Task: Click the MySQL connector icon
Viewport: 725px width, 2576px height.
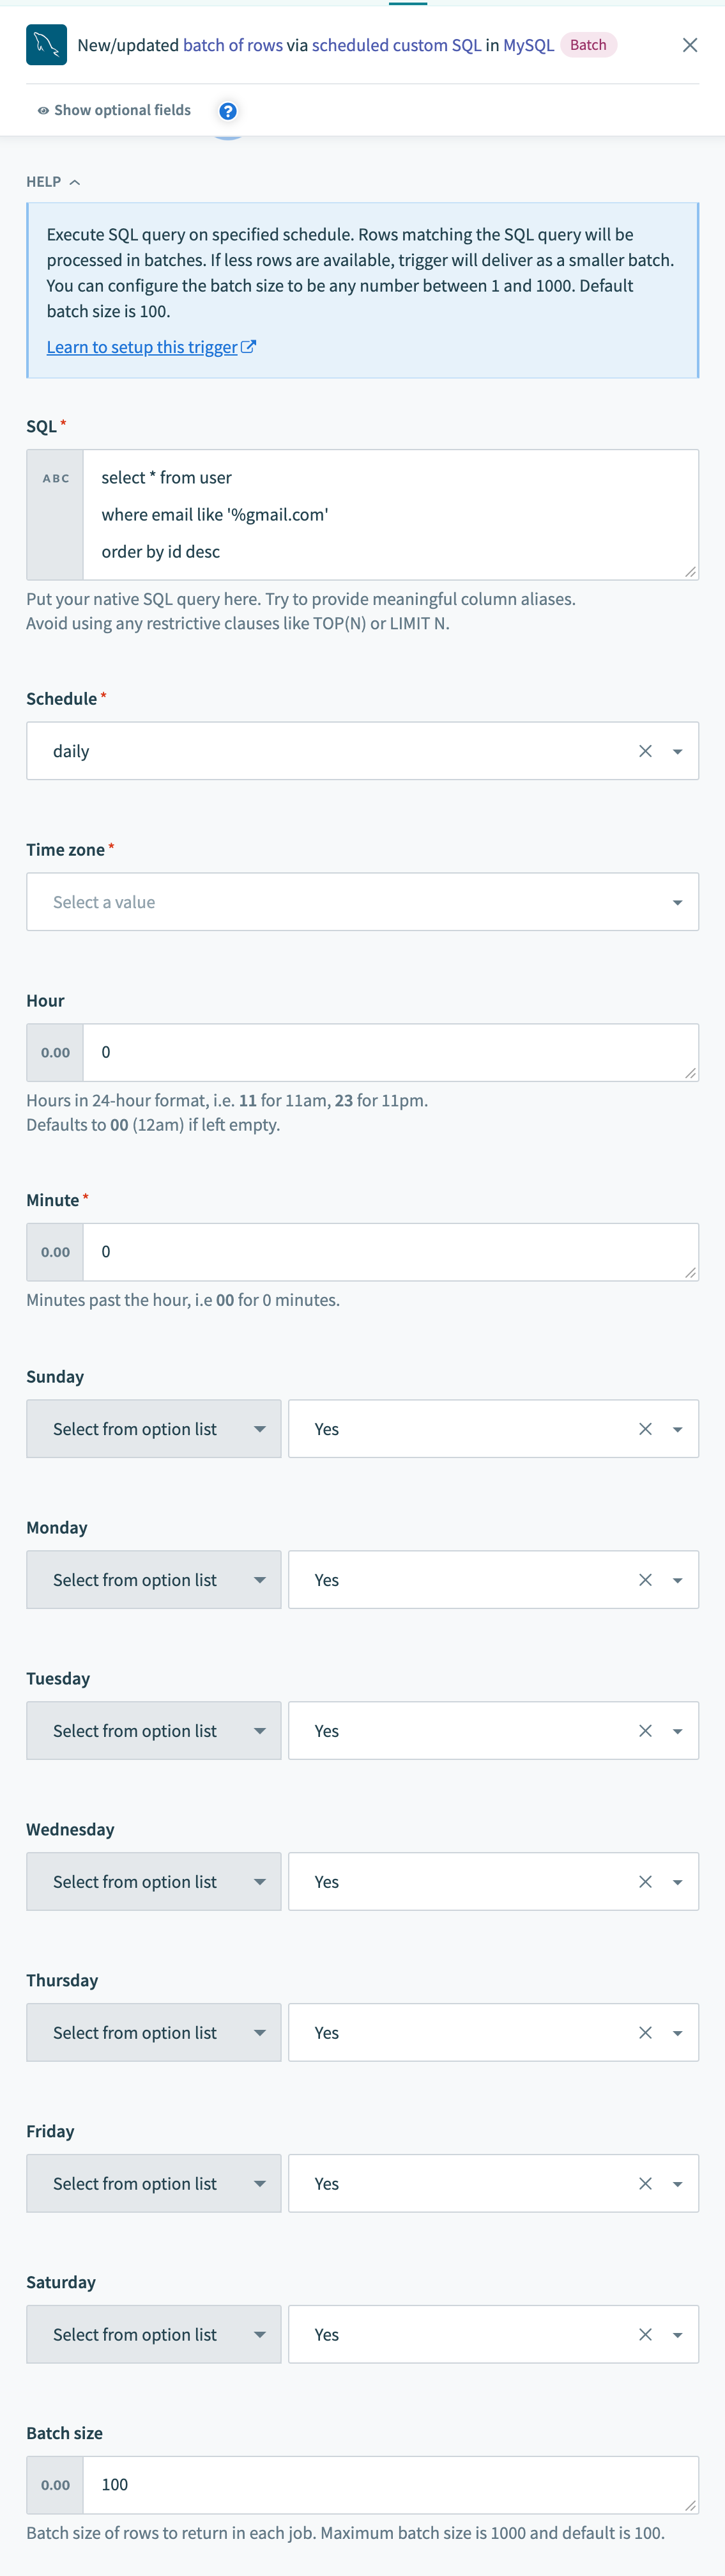Action: pos(46,45)
